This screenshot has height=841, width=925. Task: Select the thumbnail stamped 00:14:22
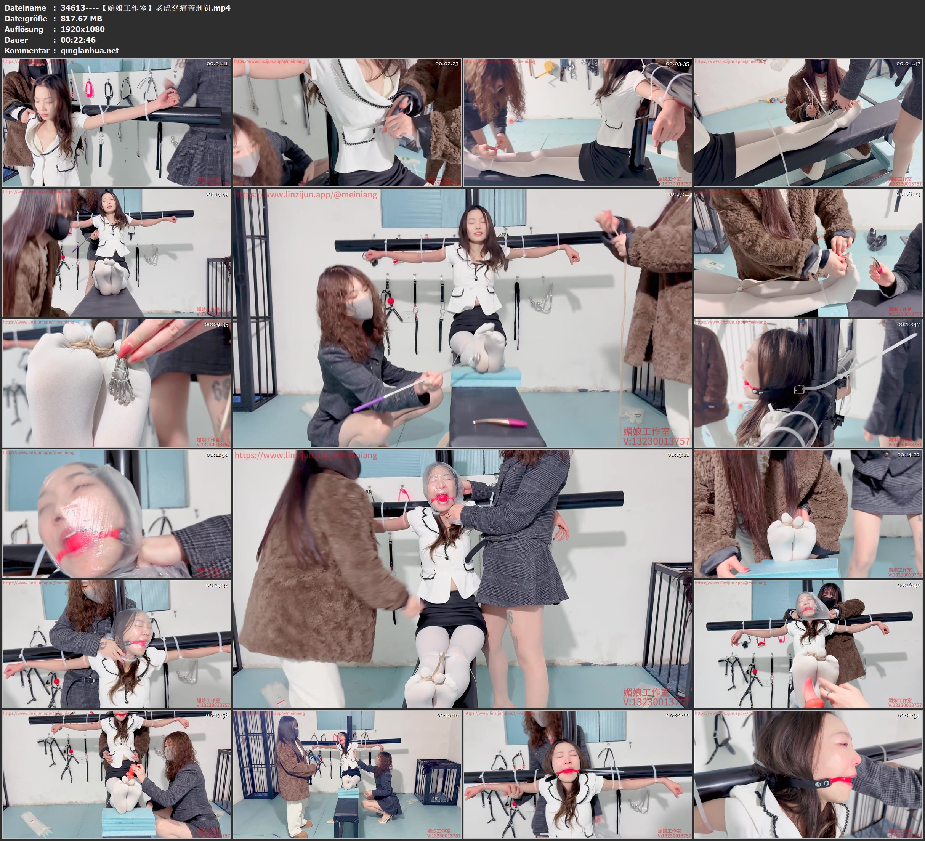808,513
